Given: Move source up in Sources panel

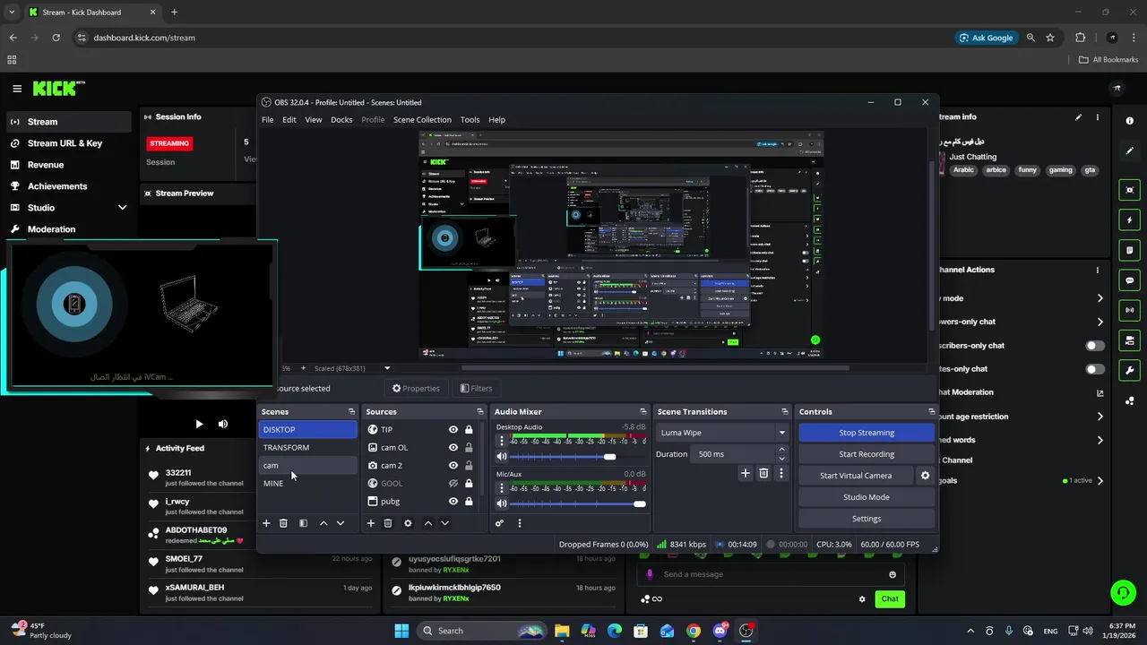Looking at the screenshot, I should click(428, 523).
